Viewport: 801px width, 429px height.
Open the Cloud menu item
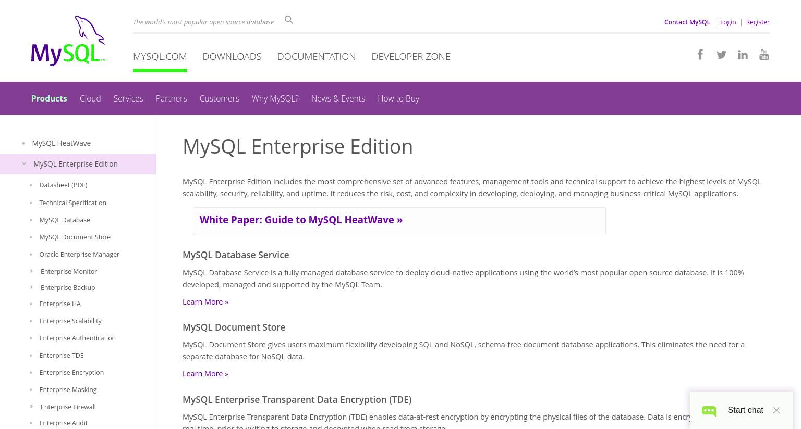pos(90,98)
